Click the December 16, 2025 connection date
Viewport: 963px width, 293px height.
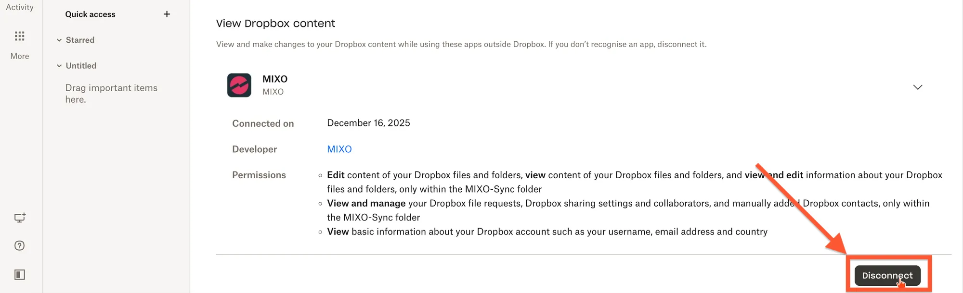368,123
